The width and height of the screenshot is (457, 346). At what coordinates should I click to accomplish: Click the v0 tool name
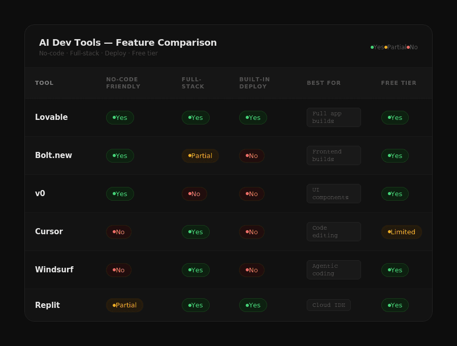pyautogui.click(x=40, y=194)
